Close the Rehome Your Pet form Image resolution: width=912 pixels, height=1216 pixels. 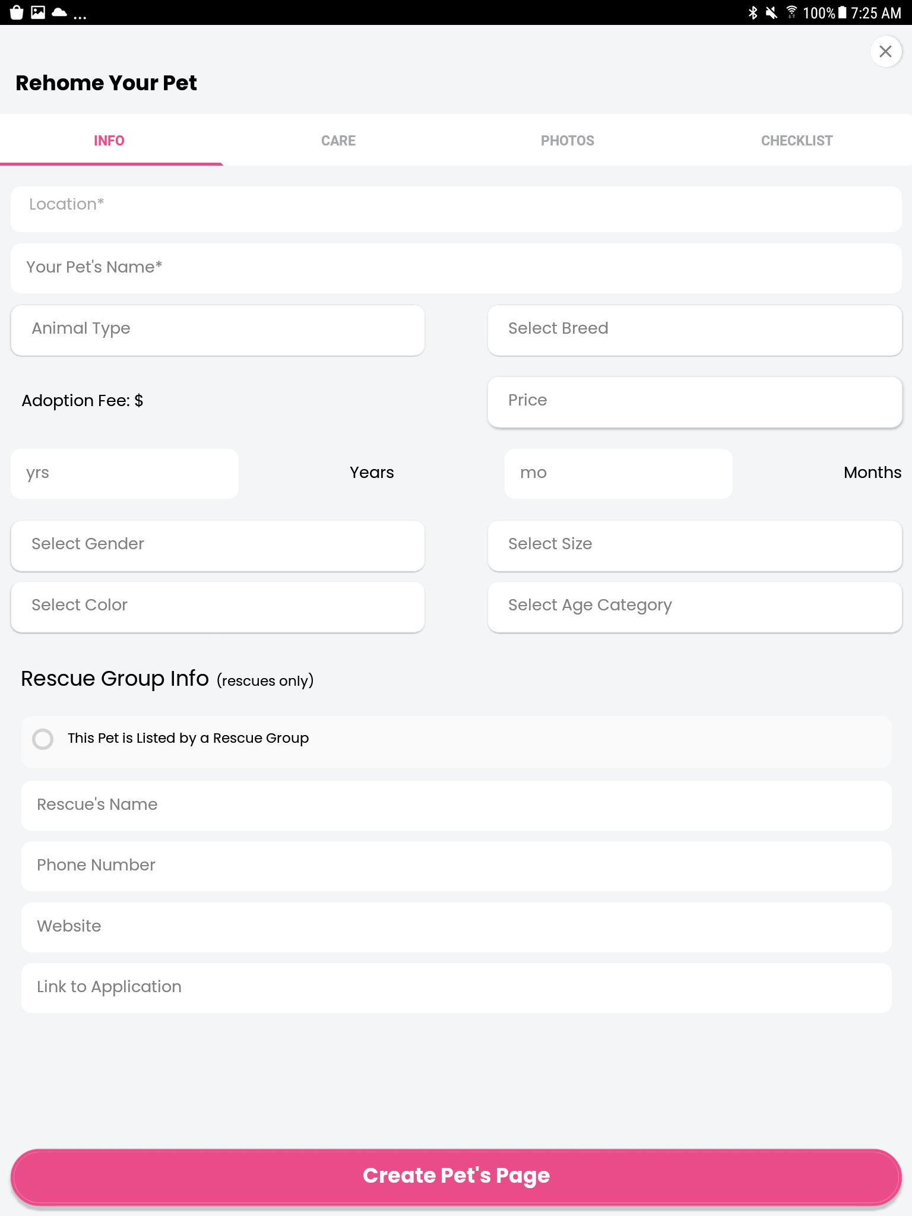pyautogui.click(x=885, y=52)
